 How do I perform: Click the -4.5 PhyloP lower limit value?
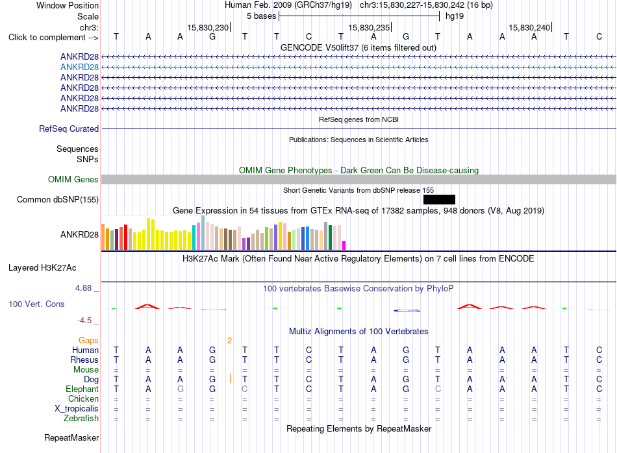pos(84,321)
